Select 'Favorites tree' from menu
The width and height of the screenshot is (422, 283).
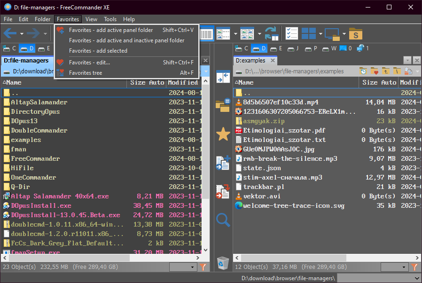(86, 73)
